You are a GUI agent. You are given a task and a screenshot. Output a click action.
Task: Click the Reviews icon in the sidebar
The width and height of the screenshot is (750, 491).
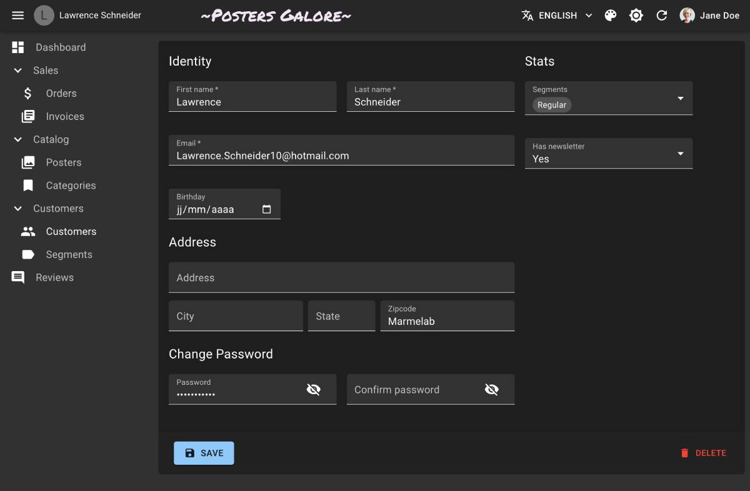pos(18,277)
